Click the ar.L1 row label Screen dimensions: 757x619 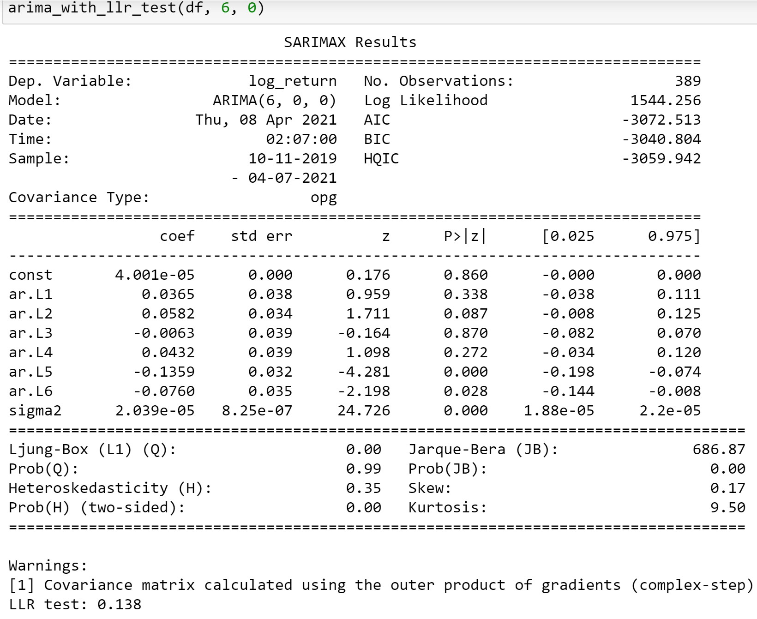pyautogui.click(x=30, y=294)
